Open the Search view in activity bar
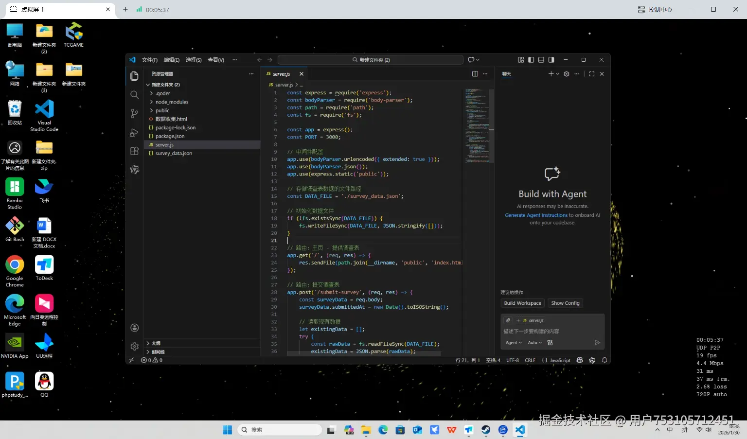 pos(135,95)
